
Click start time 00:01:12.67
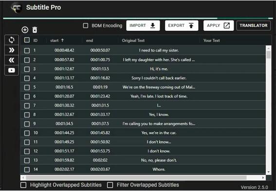coord(64,69)
